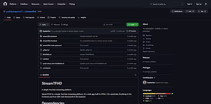Open quick-setup-and-installation.sh file
The width and height of the screenshot is (211, 104).
[x=54, y=64]
